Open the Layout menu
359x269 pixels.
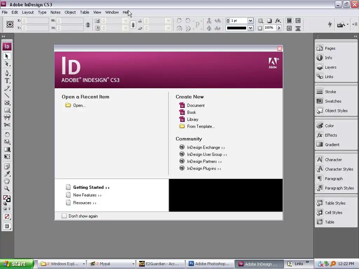28,12
